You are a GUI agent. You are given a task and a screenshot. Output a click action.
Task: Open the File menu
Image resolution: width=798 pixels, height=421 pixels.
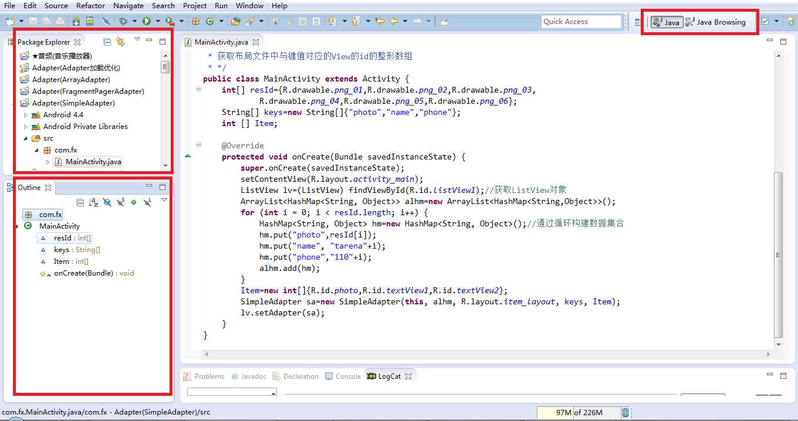coord(9,5)
